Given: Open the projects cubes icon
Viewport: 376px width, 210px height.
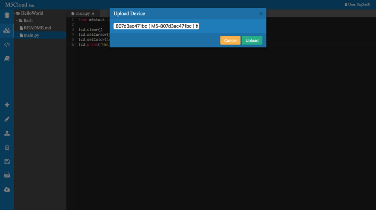Looking at the screenshot, I should click(x=7, y=31).
